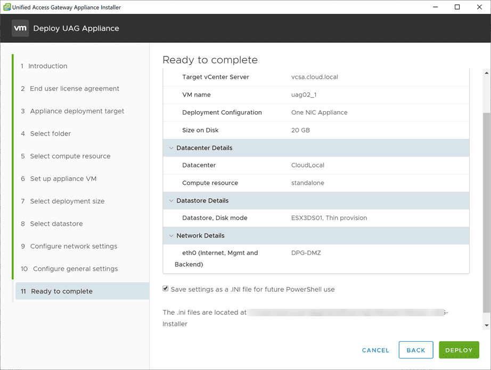The width and height of the screenshot is (491, 370).
Task: Go to Configure general settings step
Action: point(75,269)
